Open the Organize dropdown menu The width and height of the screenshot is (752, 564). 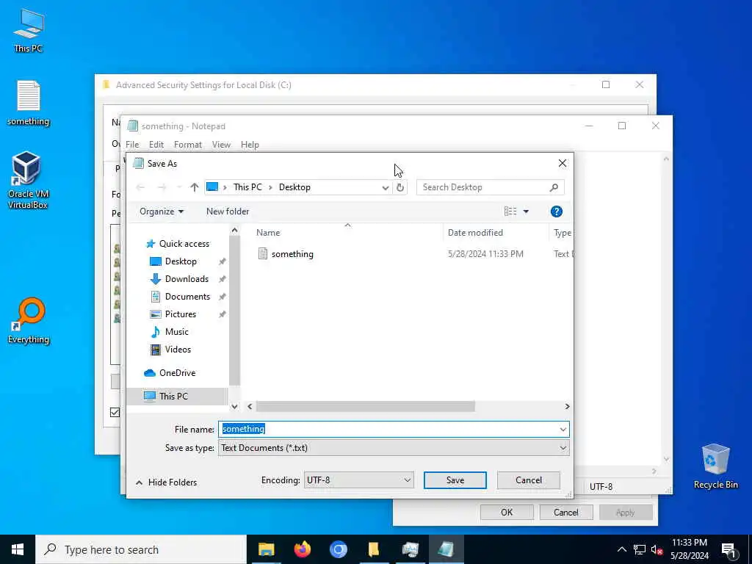coord(161,211)
